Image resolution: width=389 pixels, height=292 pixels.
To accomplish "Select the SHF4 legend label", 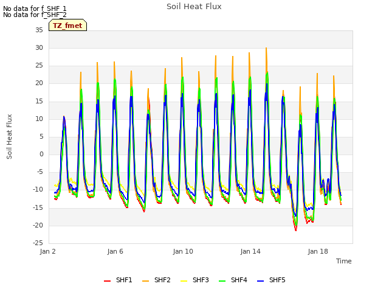I will 239,280.
